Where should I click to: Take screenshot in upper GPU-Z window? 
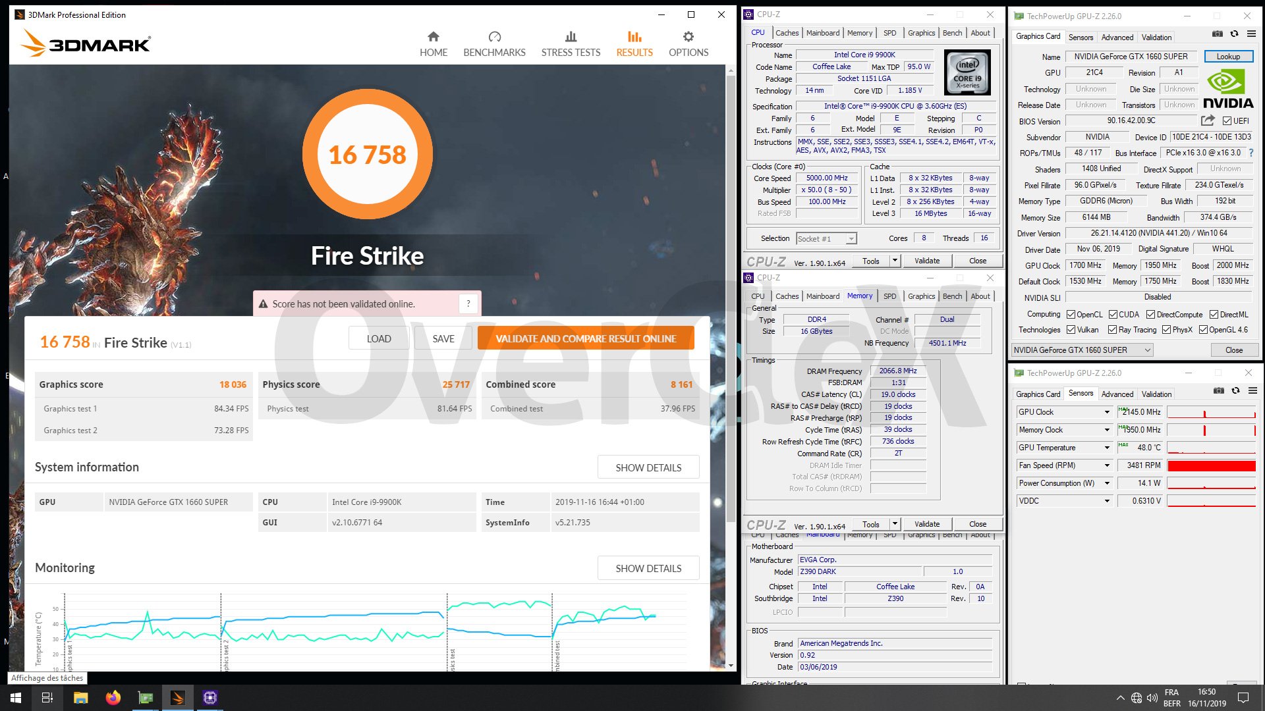(1218, 34)
